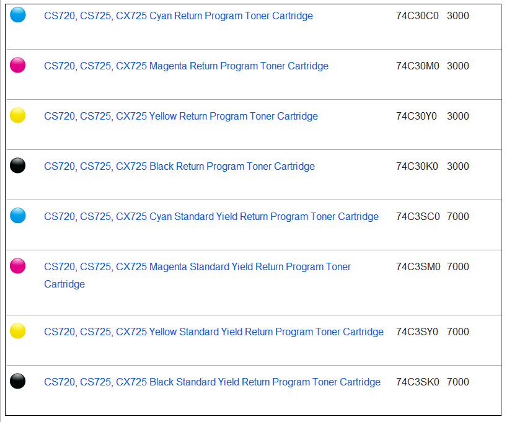Open Black Return Program Toner Cartridge link
Viewport: 507px width, 422px height.
(x=179, y=167)
